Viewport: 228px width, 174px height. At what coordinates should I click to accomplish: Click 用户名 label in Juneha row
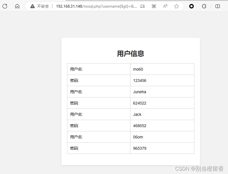(x=76, y=92)
